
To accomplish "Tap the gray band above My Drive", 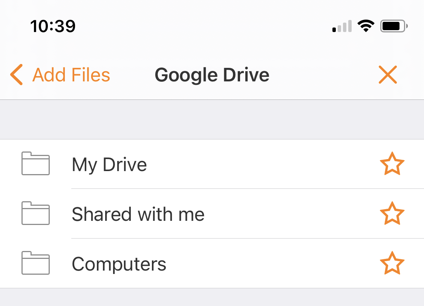I will coord(212,119).
